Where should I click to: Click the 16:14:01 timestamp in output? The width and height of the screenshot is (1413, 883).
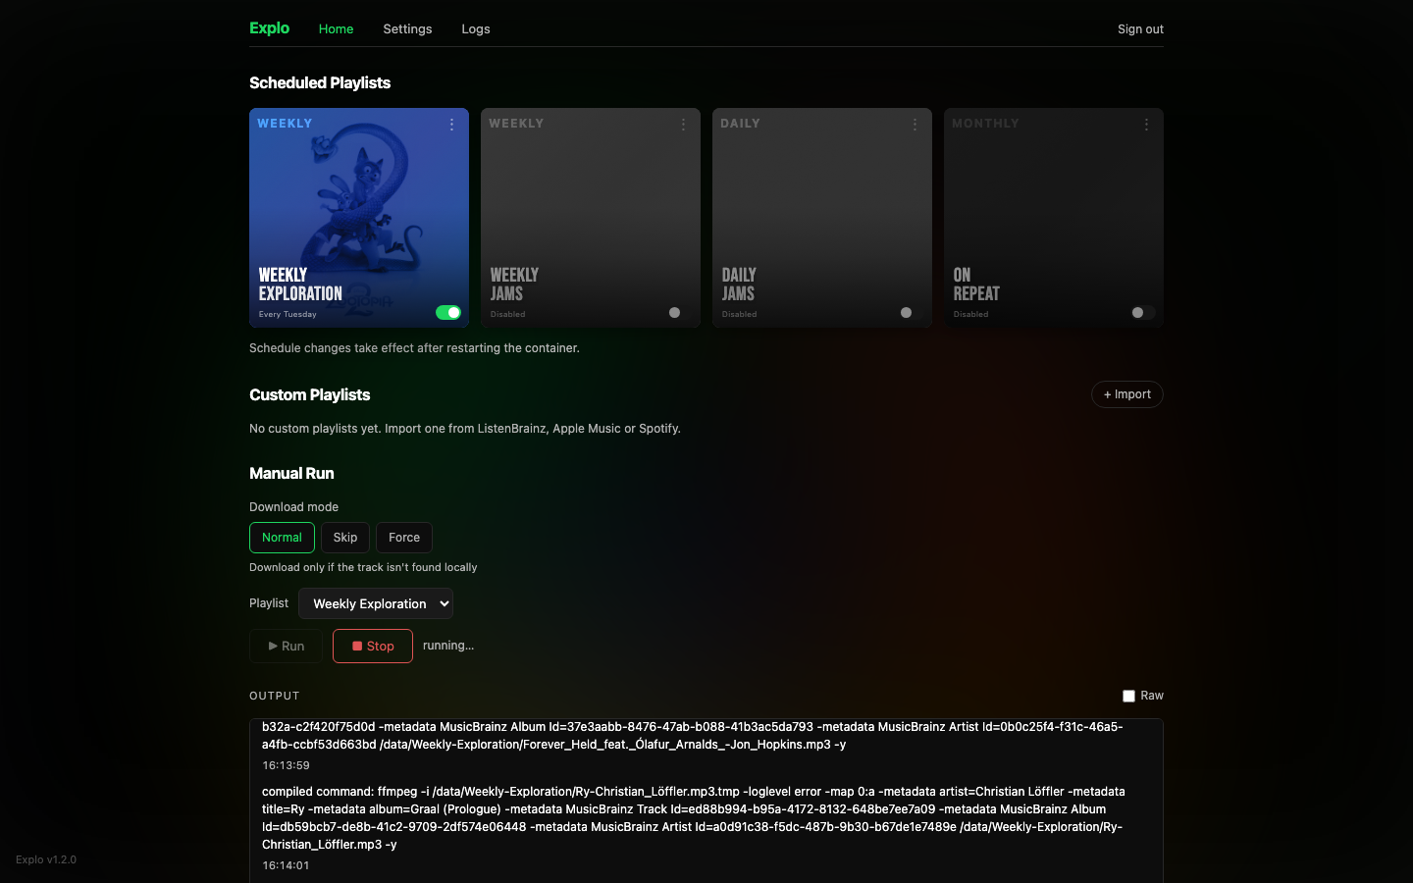click(286, 865)
